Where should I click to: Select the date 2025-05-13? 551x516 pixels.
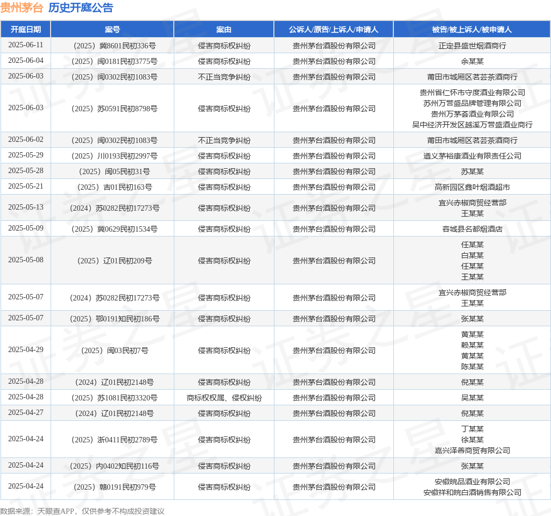(x=26, y=207)
